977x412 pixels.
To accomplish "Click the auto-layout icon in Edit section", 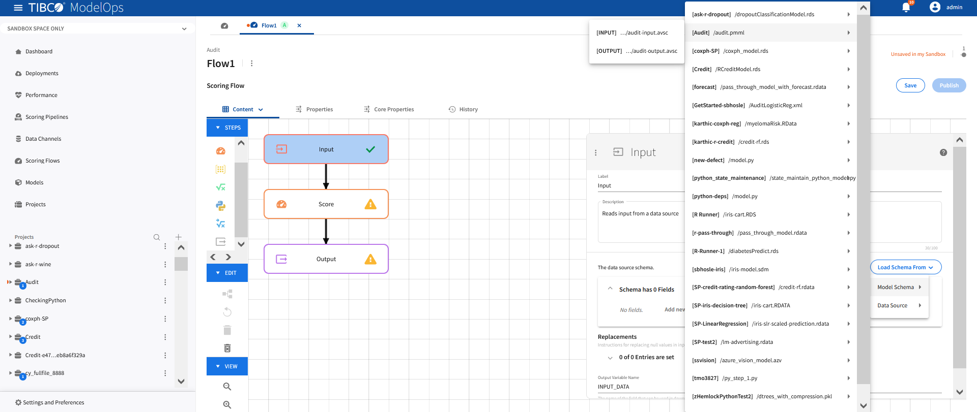I will (x=227, y=294).
